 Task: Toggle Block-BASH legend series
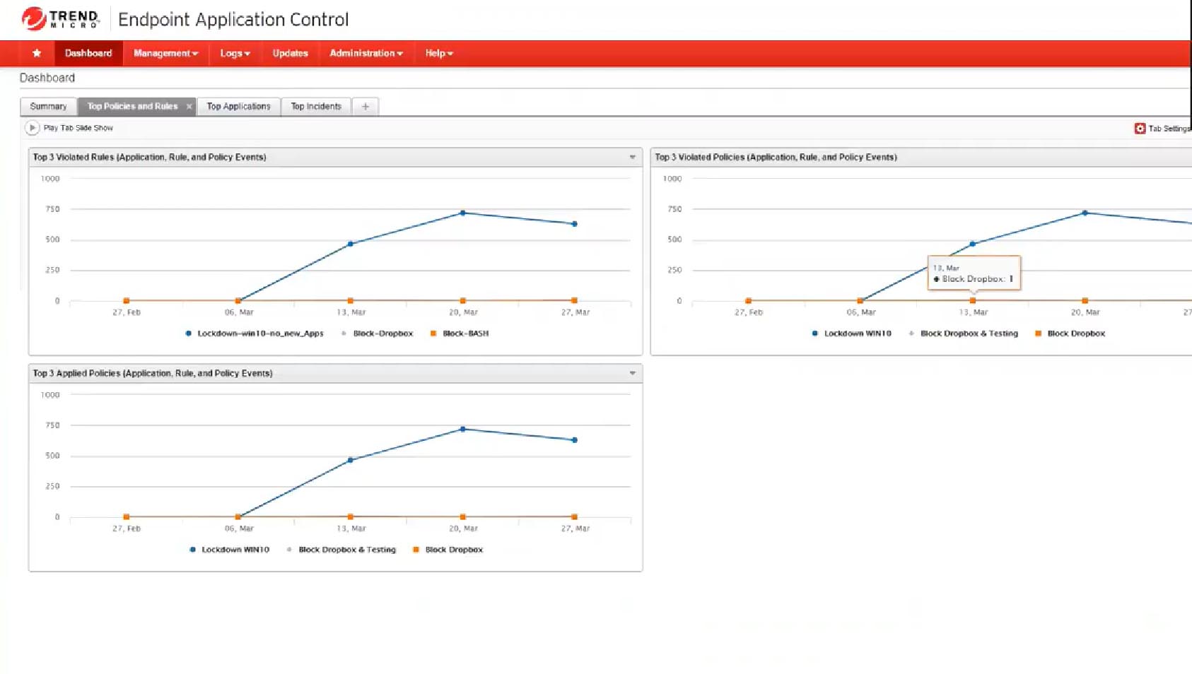(x=460, y=333)
